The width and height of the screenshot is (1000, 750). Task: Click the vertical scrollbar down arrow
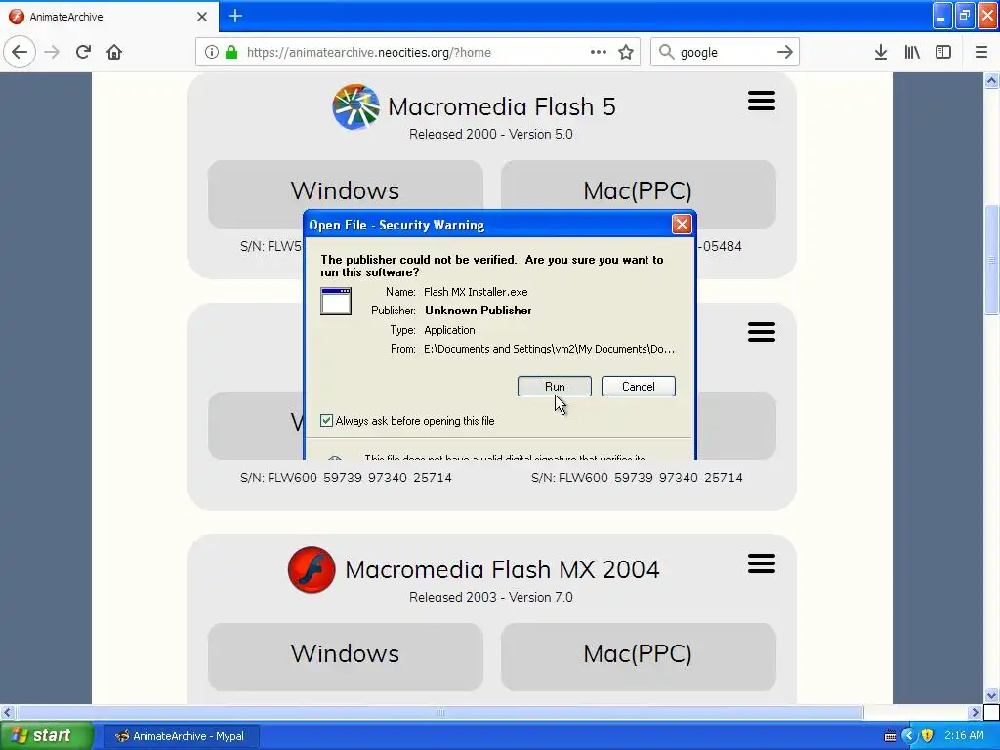coord(991,695)
